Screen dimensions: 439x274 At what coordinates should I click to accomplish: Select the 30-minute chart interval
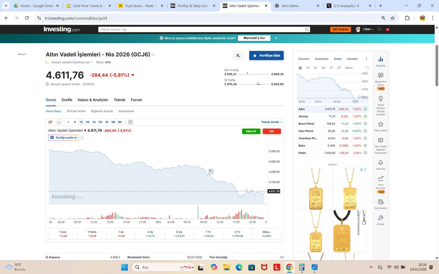[87, 122]
